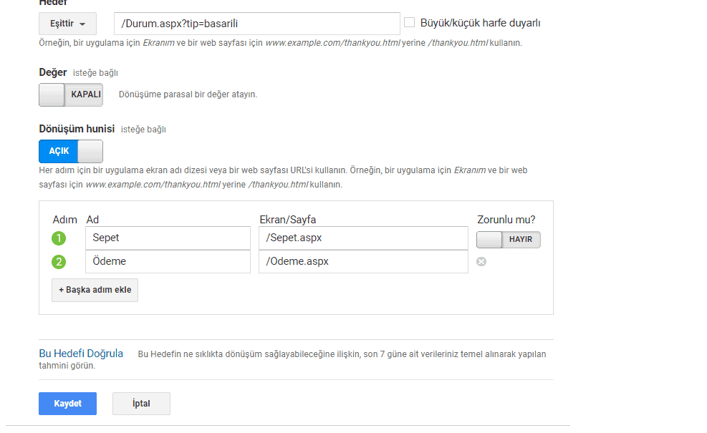Screen dimensions: 707x433
Task: Focus the /Durum.aspx?tip=basarili target field
Action: pos(256,24)
